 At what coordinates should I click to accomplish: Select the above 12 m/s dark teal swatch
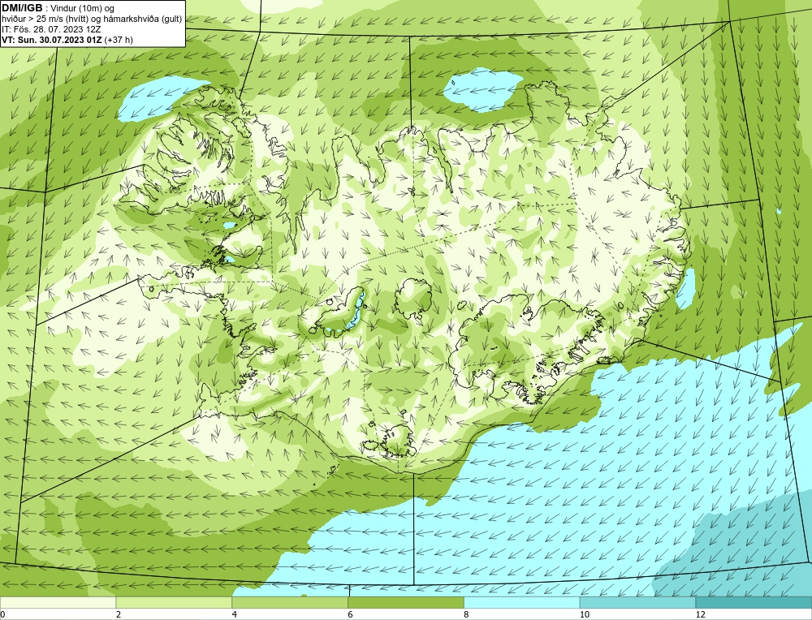(754, 602)
